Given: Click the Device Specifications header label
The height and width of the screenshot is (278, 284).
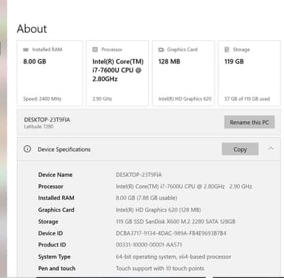Looking at the screenshot, I should [x=64, y=149].
